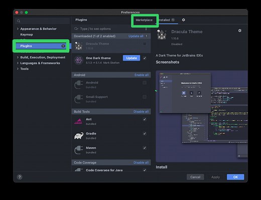Screen dimensions: 261x200
Task: Click the help question mark button
Action: (x=20, y=177)
